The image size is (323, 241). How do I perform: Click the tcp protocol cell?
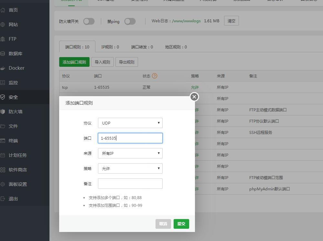[x=65, y=87]
